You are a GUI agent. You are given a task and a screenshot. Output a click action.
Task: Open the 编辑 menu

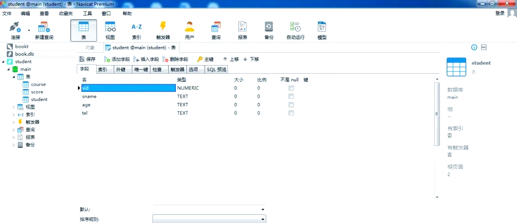coord(25,13)
